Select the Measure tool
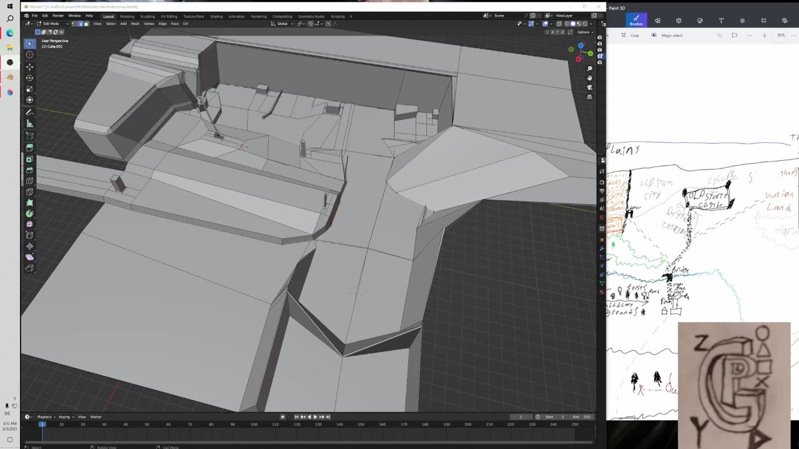The image size is (799, 449). tap(29, 123)
